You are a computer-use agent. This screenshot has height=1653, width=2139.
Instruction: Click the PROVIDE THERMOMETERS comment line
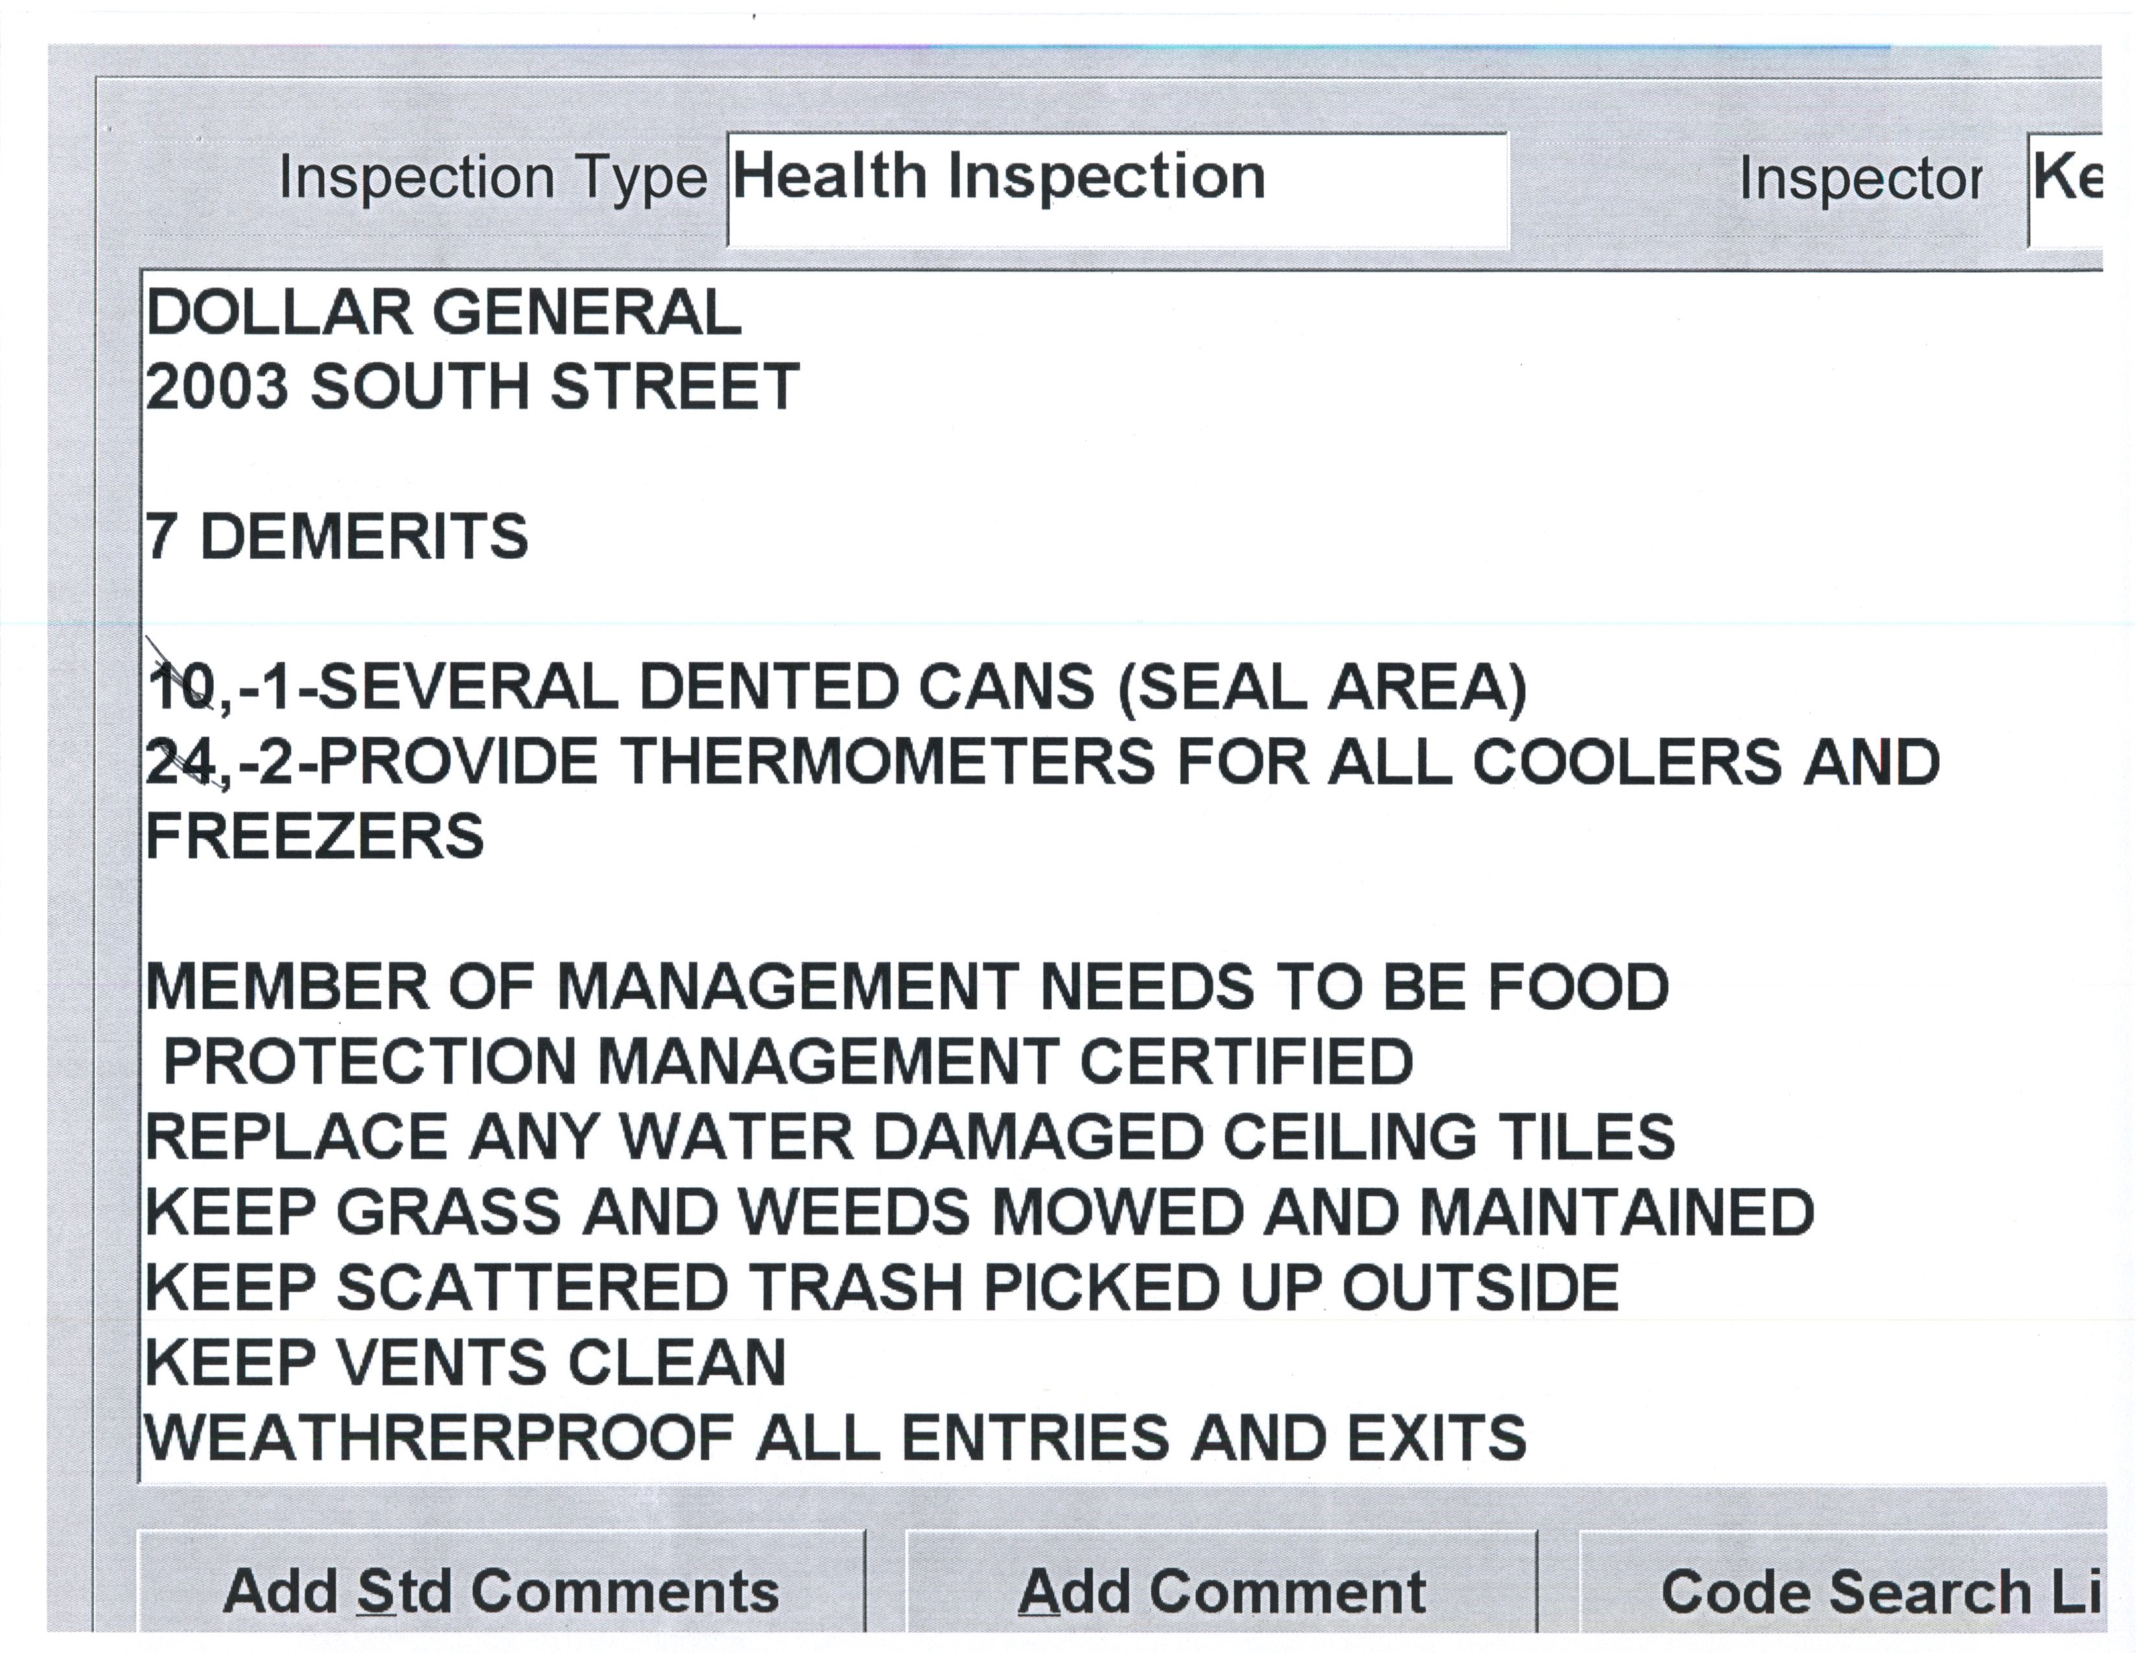(1042, 762)
